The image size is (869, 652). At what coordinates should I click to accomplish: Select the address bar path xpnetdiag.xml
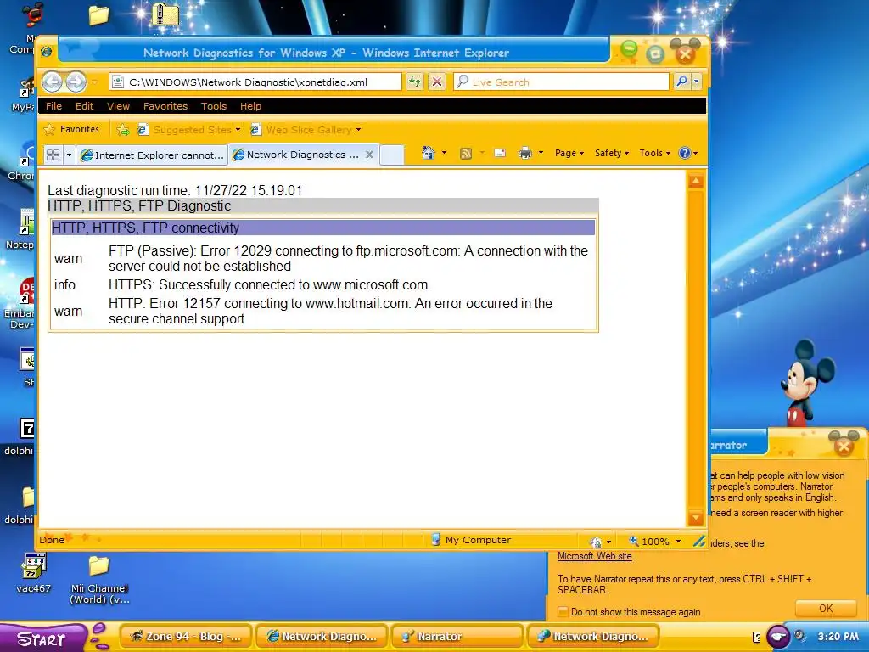click(x=249, y=82)
